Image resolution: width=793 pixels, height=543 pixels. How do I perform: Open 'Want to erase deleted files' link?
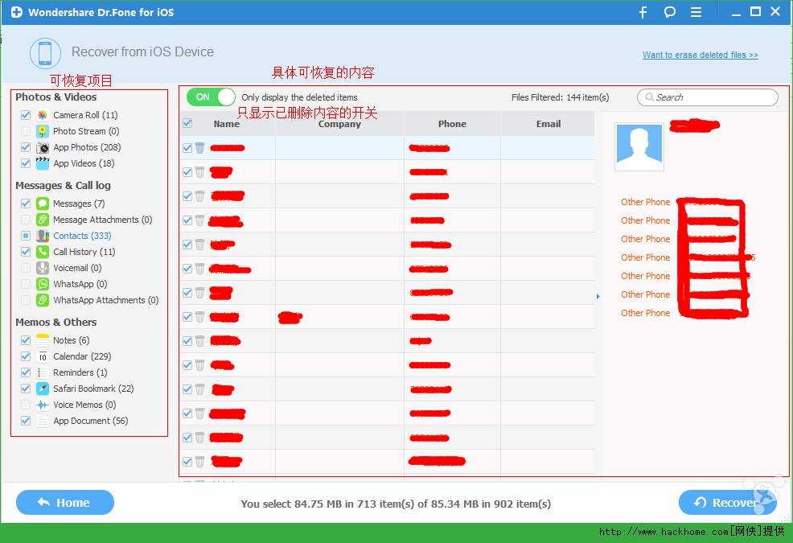pyautogui.click(x=700, y=55)
